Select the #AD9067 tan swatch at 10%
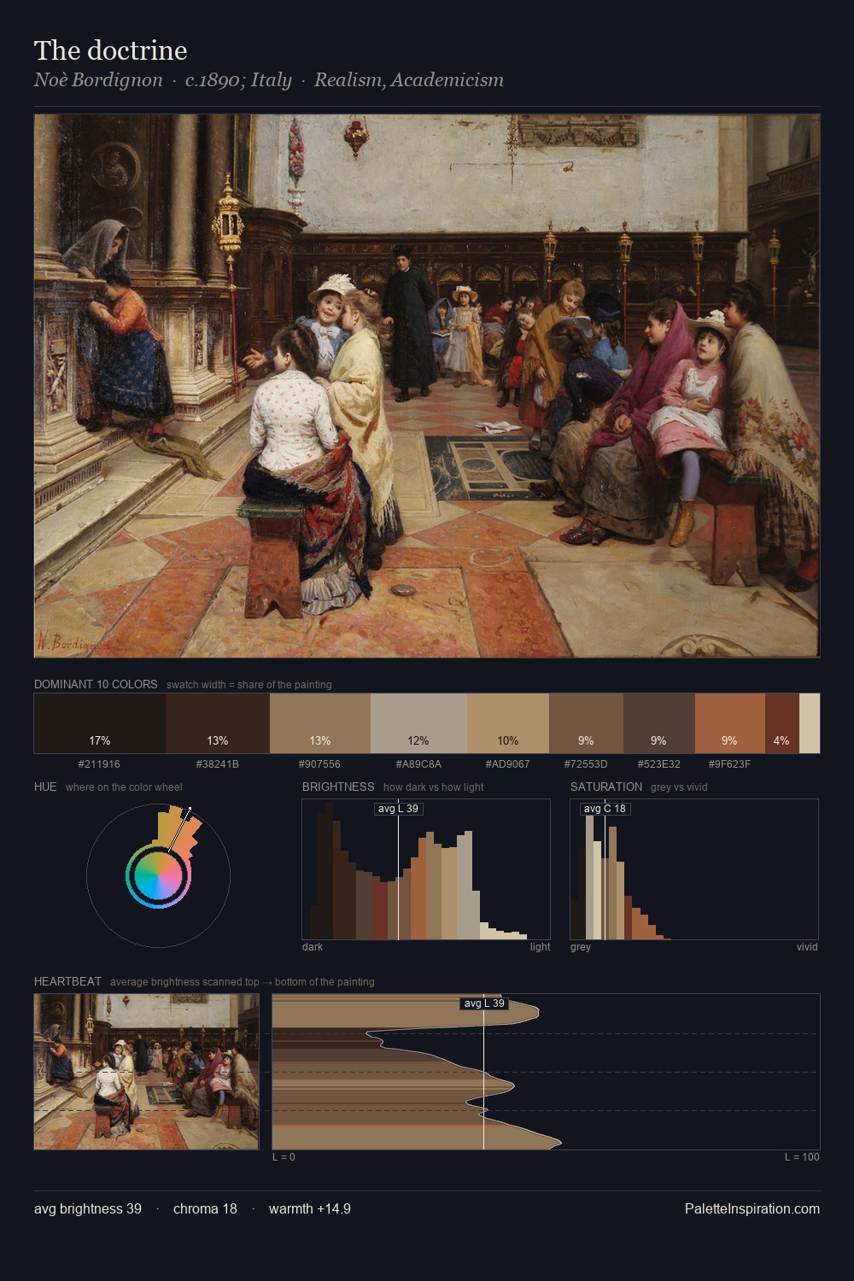Screen dimensions: 854x1281 click(x=508, y=723)
